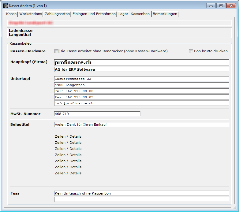239x212 pixels.
Task: Click the Tel: 062 919 00 00 field
Action: coord(141,91)
